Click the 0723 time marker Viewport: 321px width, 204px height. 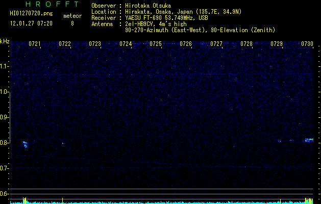[95, 44]
